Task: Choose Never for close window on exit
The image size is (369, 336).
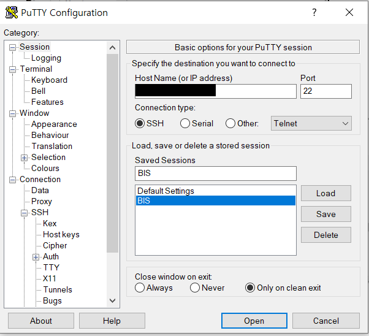Action: coord(195,288)
